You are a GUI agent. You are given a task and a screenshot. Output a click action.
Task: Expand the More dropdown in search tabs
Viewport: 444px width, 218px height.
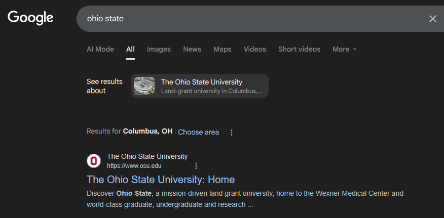(344, 49)
